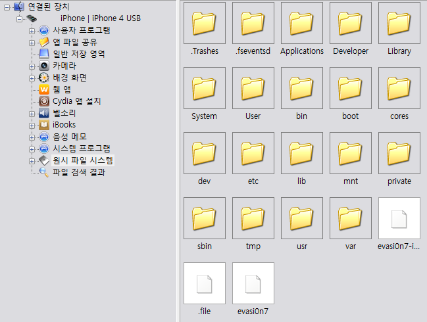The width and height of the screenshot is (427, 322).
Task: Open the User folder
Action: [253, 88]
